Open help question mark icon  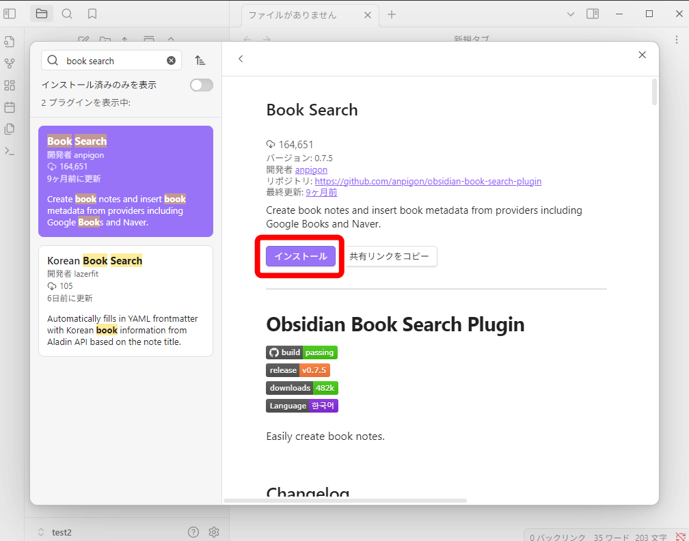point(193,532)
